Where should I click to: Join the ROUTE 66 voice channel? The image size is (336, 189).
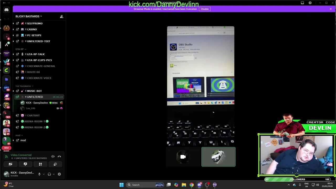tap(39, 72)
